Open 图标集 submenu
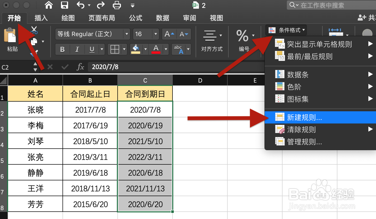 (320, 99)
